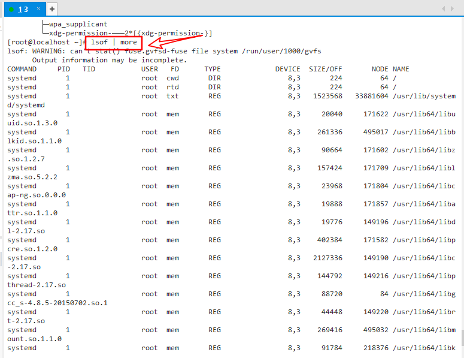The height and width of the screenshot is (358, 464).
Task: Click the wrapped text cre.so.1.2.0
Action: pyautogui.click(x=32, y=249)
